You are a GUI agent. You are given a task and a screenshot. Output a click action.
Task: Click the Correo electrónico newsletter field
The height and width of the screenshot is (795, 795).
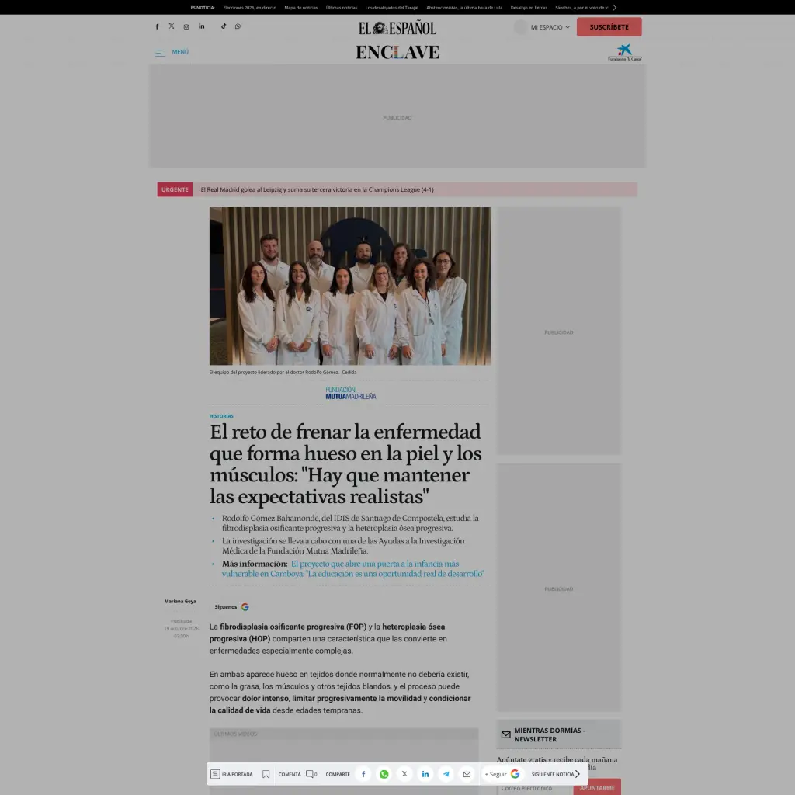click(x=533, y=787)
